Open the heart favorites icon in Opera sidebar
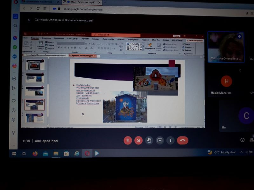 pos(14,101)
